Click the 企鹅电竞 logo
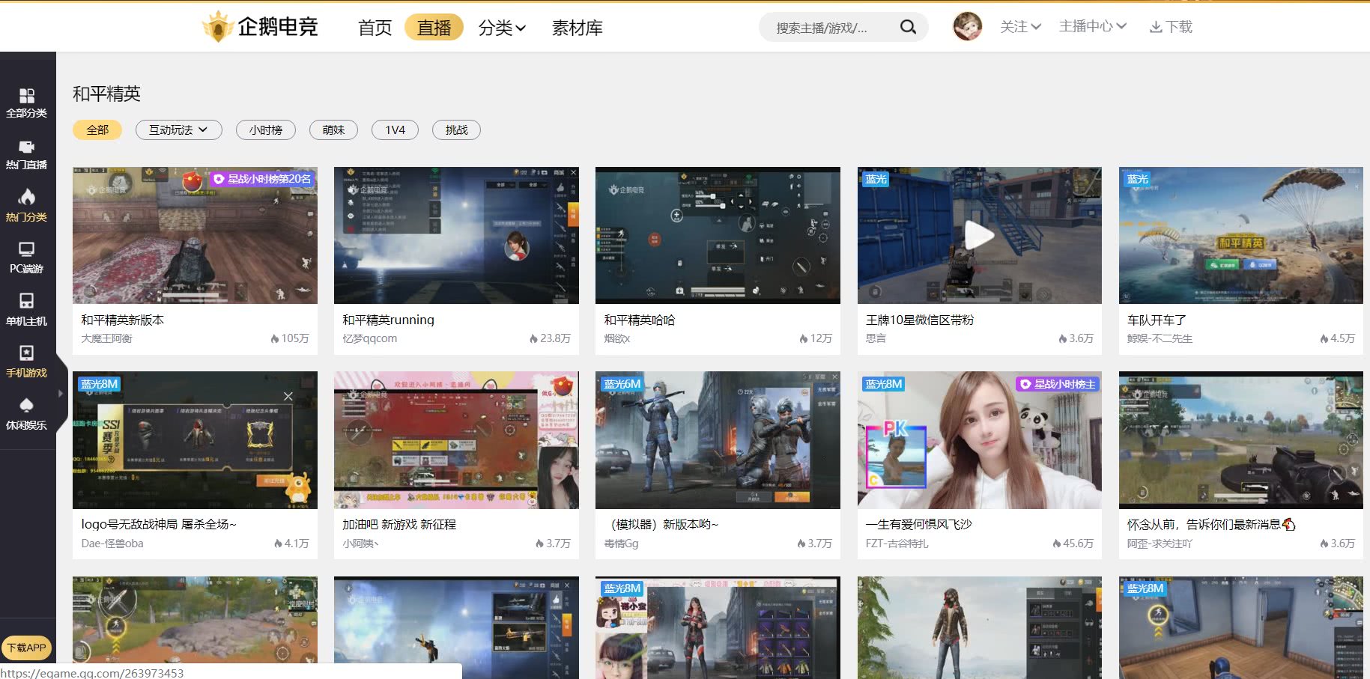Screen dimensions: 1370x679 click(261, 27)
